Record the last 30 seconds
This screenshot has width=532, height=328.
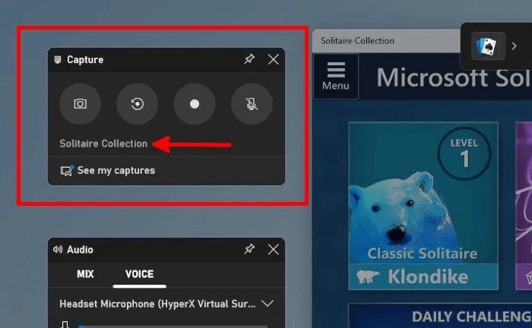(x=138, y=104)
